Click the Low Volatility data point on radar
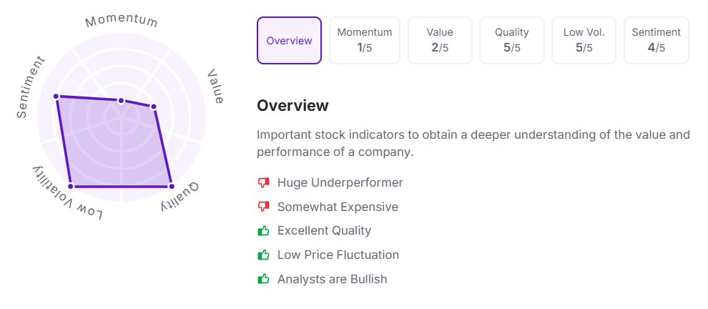Screen dimensions: 708x309 click(70, 187)
